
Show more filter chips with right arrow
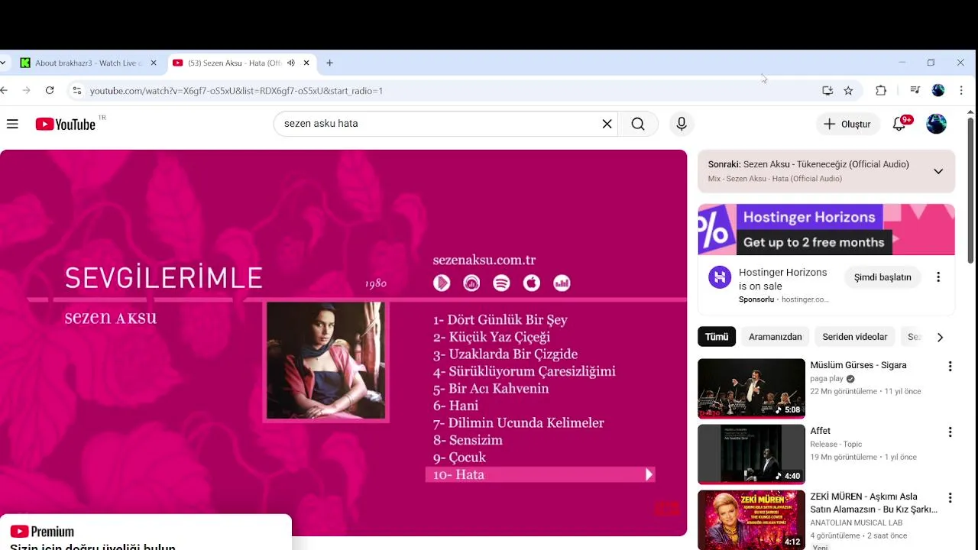pos(940,337)
